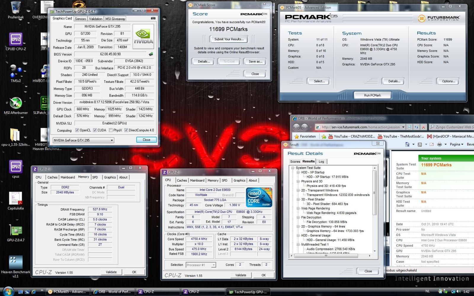Collapse the System Test Suite tree node
The width and height of the screenshot is (474, 296).
[292, 168]
